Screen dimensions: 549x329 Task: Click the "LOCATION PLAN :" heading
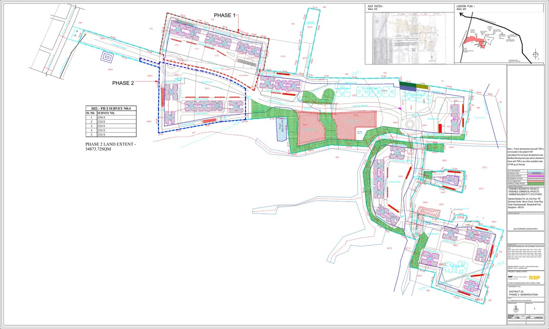coord(466,6)
